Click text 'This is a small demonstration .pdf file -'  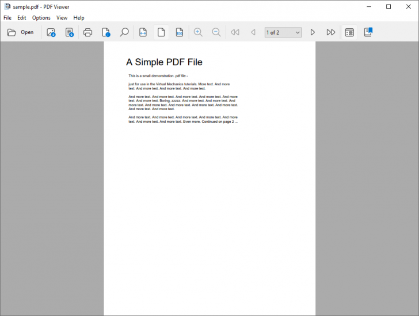(158, 76)
